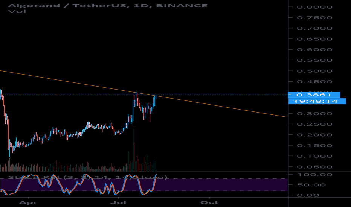Click the 0.5500 price axis label
The width and height of the screenshot is (351, 207).
[314, 60]
